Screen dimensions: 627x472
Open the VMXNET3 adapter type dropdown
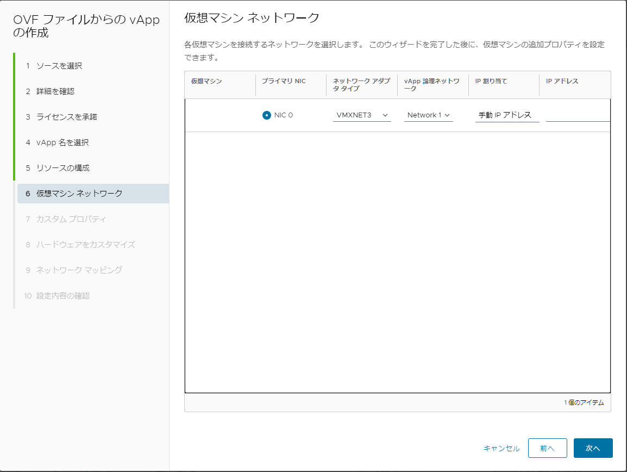[362, 115]
